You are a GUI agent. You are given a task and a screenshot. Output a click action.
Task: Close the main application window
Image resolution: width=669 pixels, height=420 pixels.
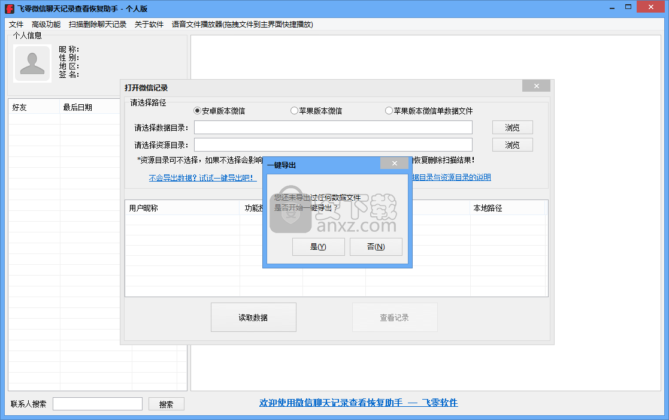point(650,7)
